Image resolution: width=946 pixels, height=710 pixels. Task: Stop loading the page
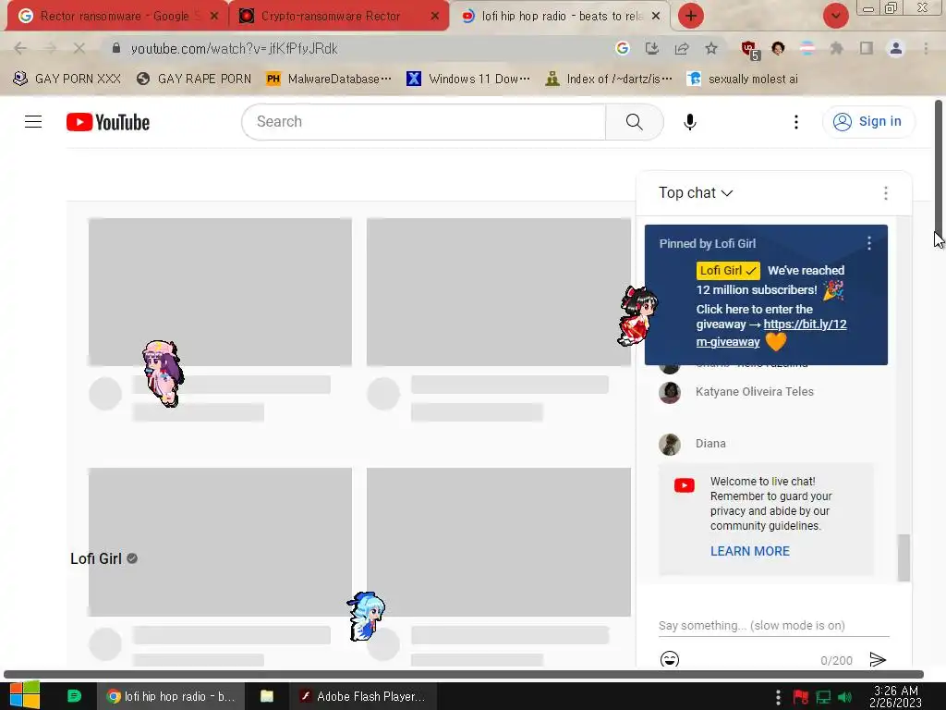coord(79,48)
